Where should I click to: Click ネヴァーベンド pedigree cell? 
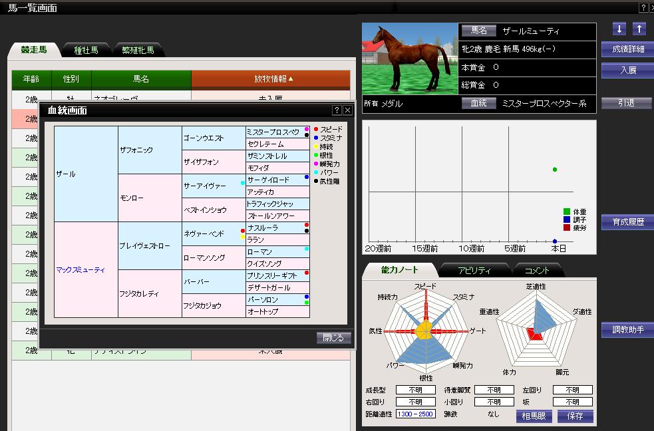tap(214, 233)
